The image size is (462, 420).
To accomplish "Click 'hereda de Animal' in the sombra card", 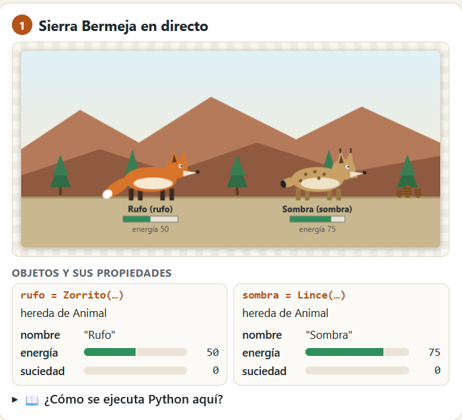I will pyautogui.click(x=286, y=313).
